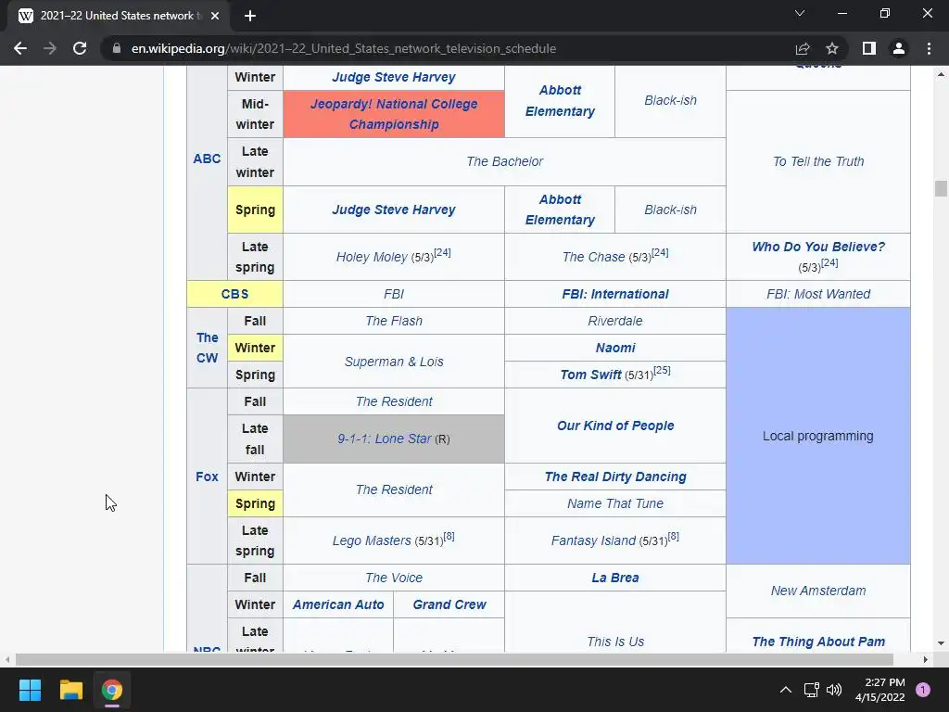Share this page using the share icon
Screen dimensions: 949x712
pos(803,48)
